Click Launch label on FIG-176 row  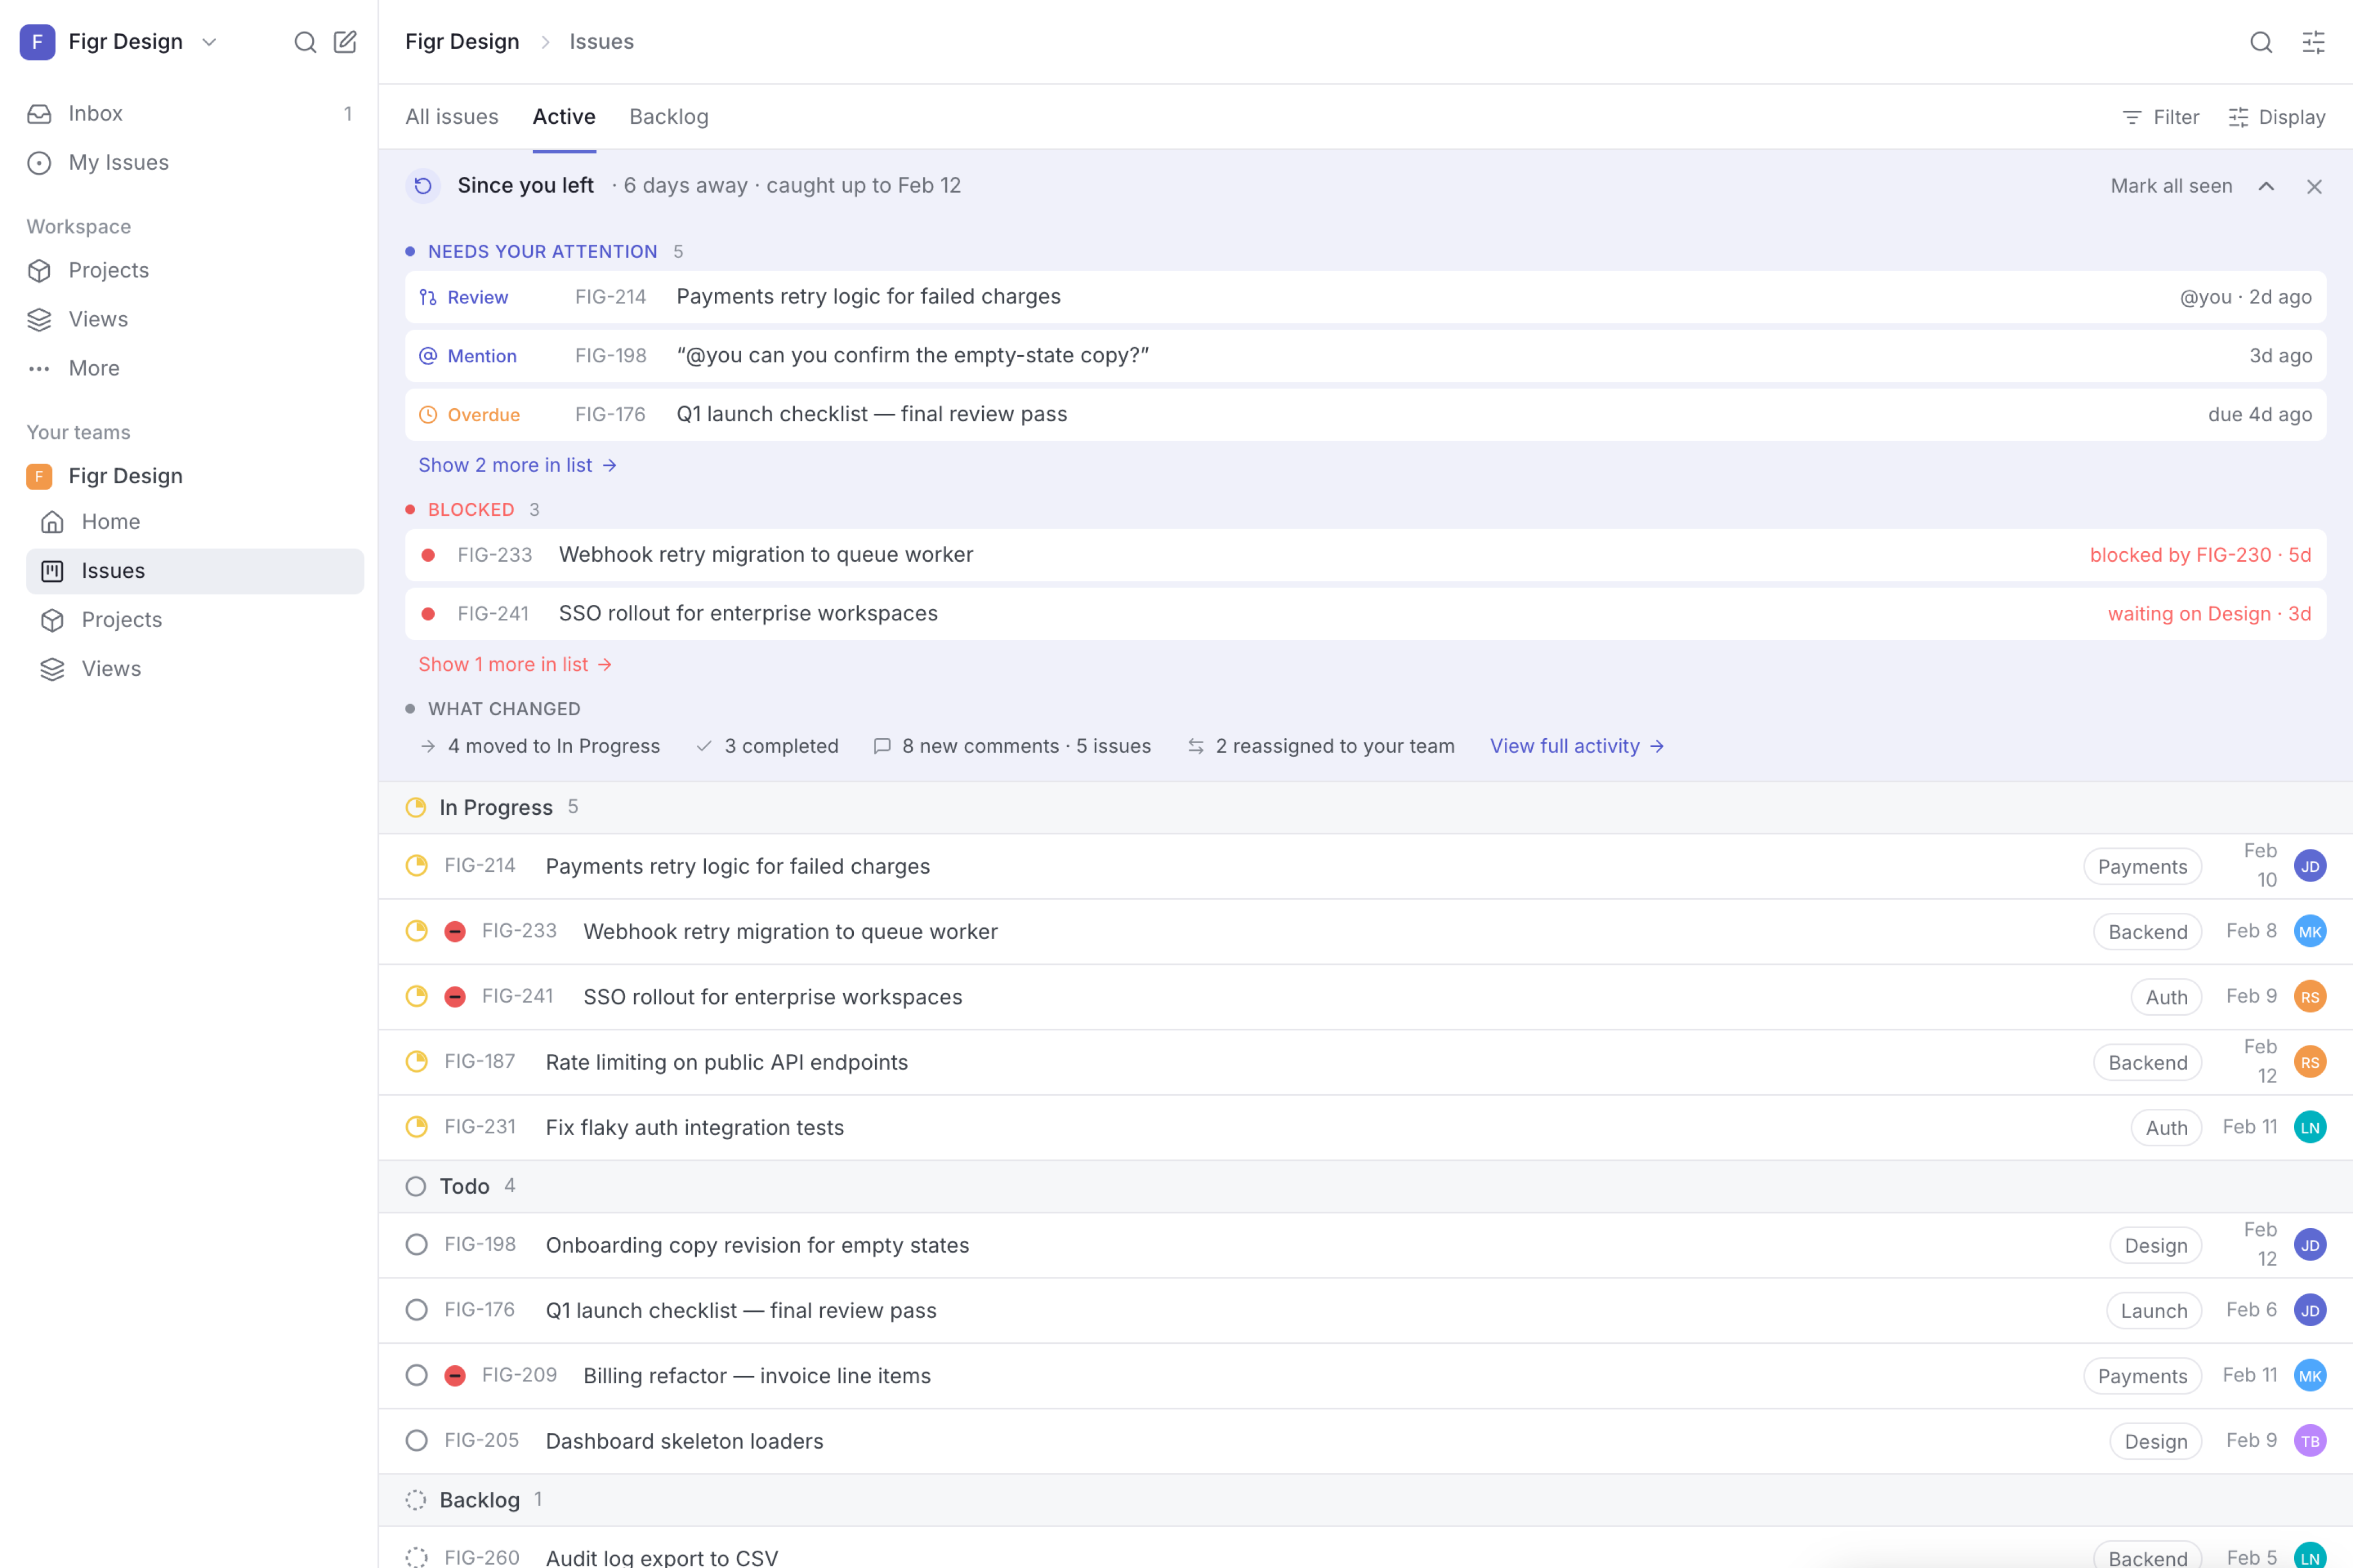2154,1311
